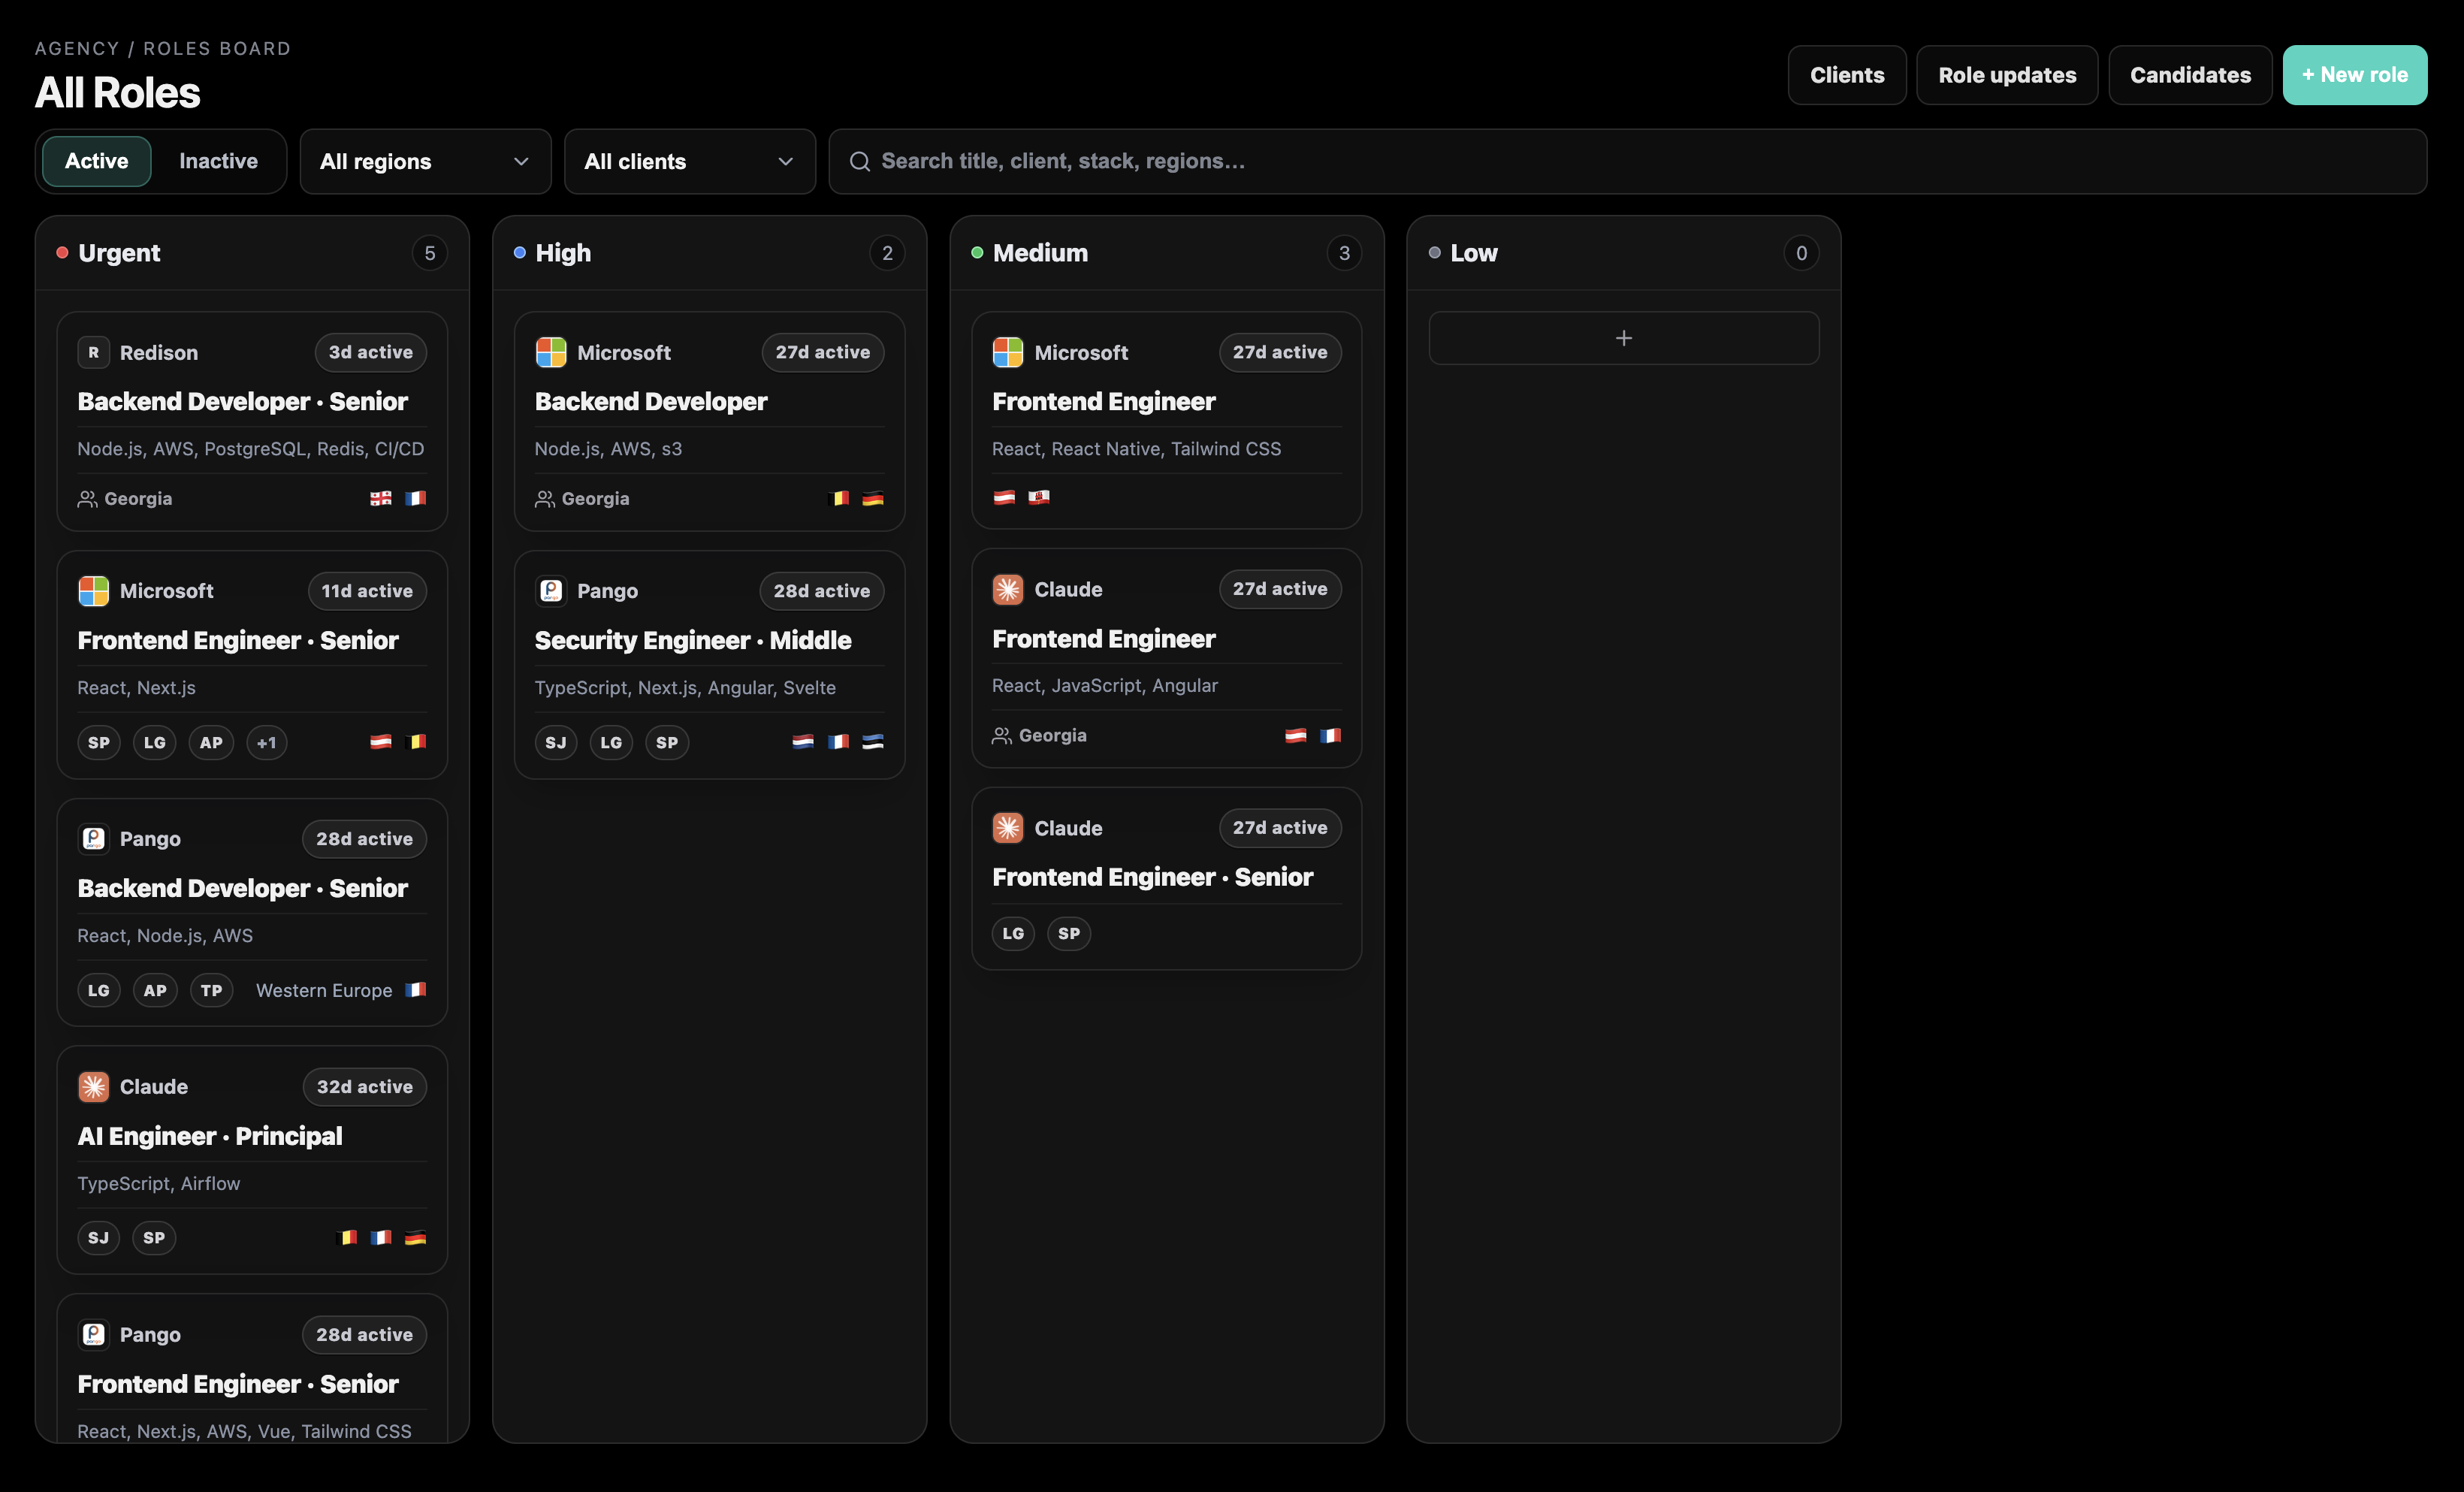Click Pango logo on Urgent Backend Developer · Senior card
The width and height of the screenshot is (2464, 1492).
tap(93, 839)
